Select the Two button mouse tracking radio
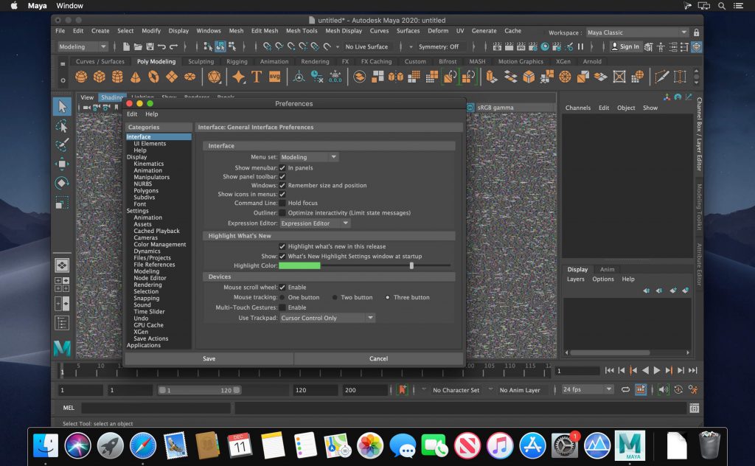This screenshot has height=466, width=755. 336,297
